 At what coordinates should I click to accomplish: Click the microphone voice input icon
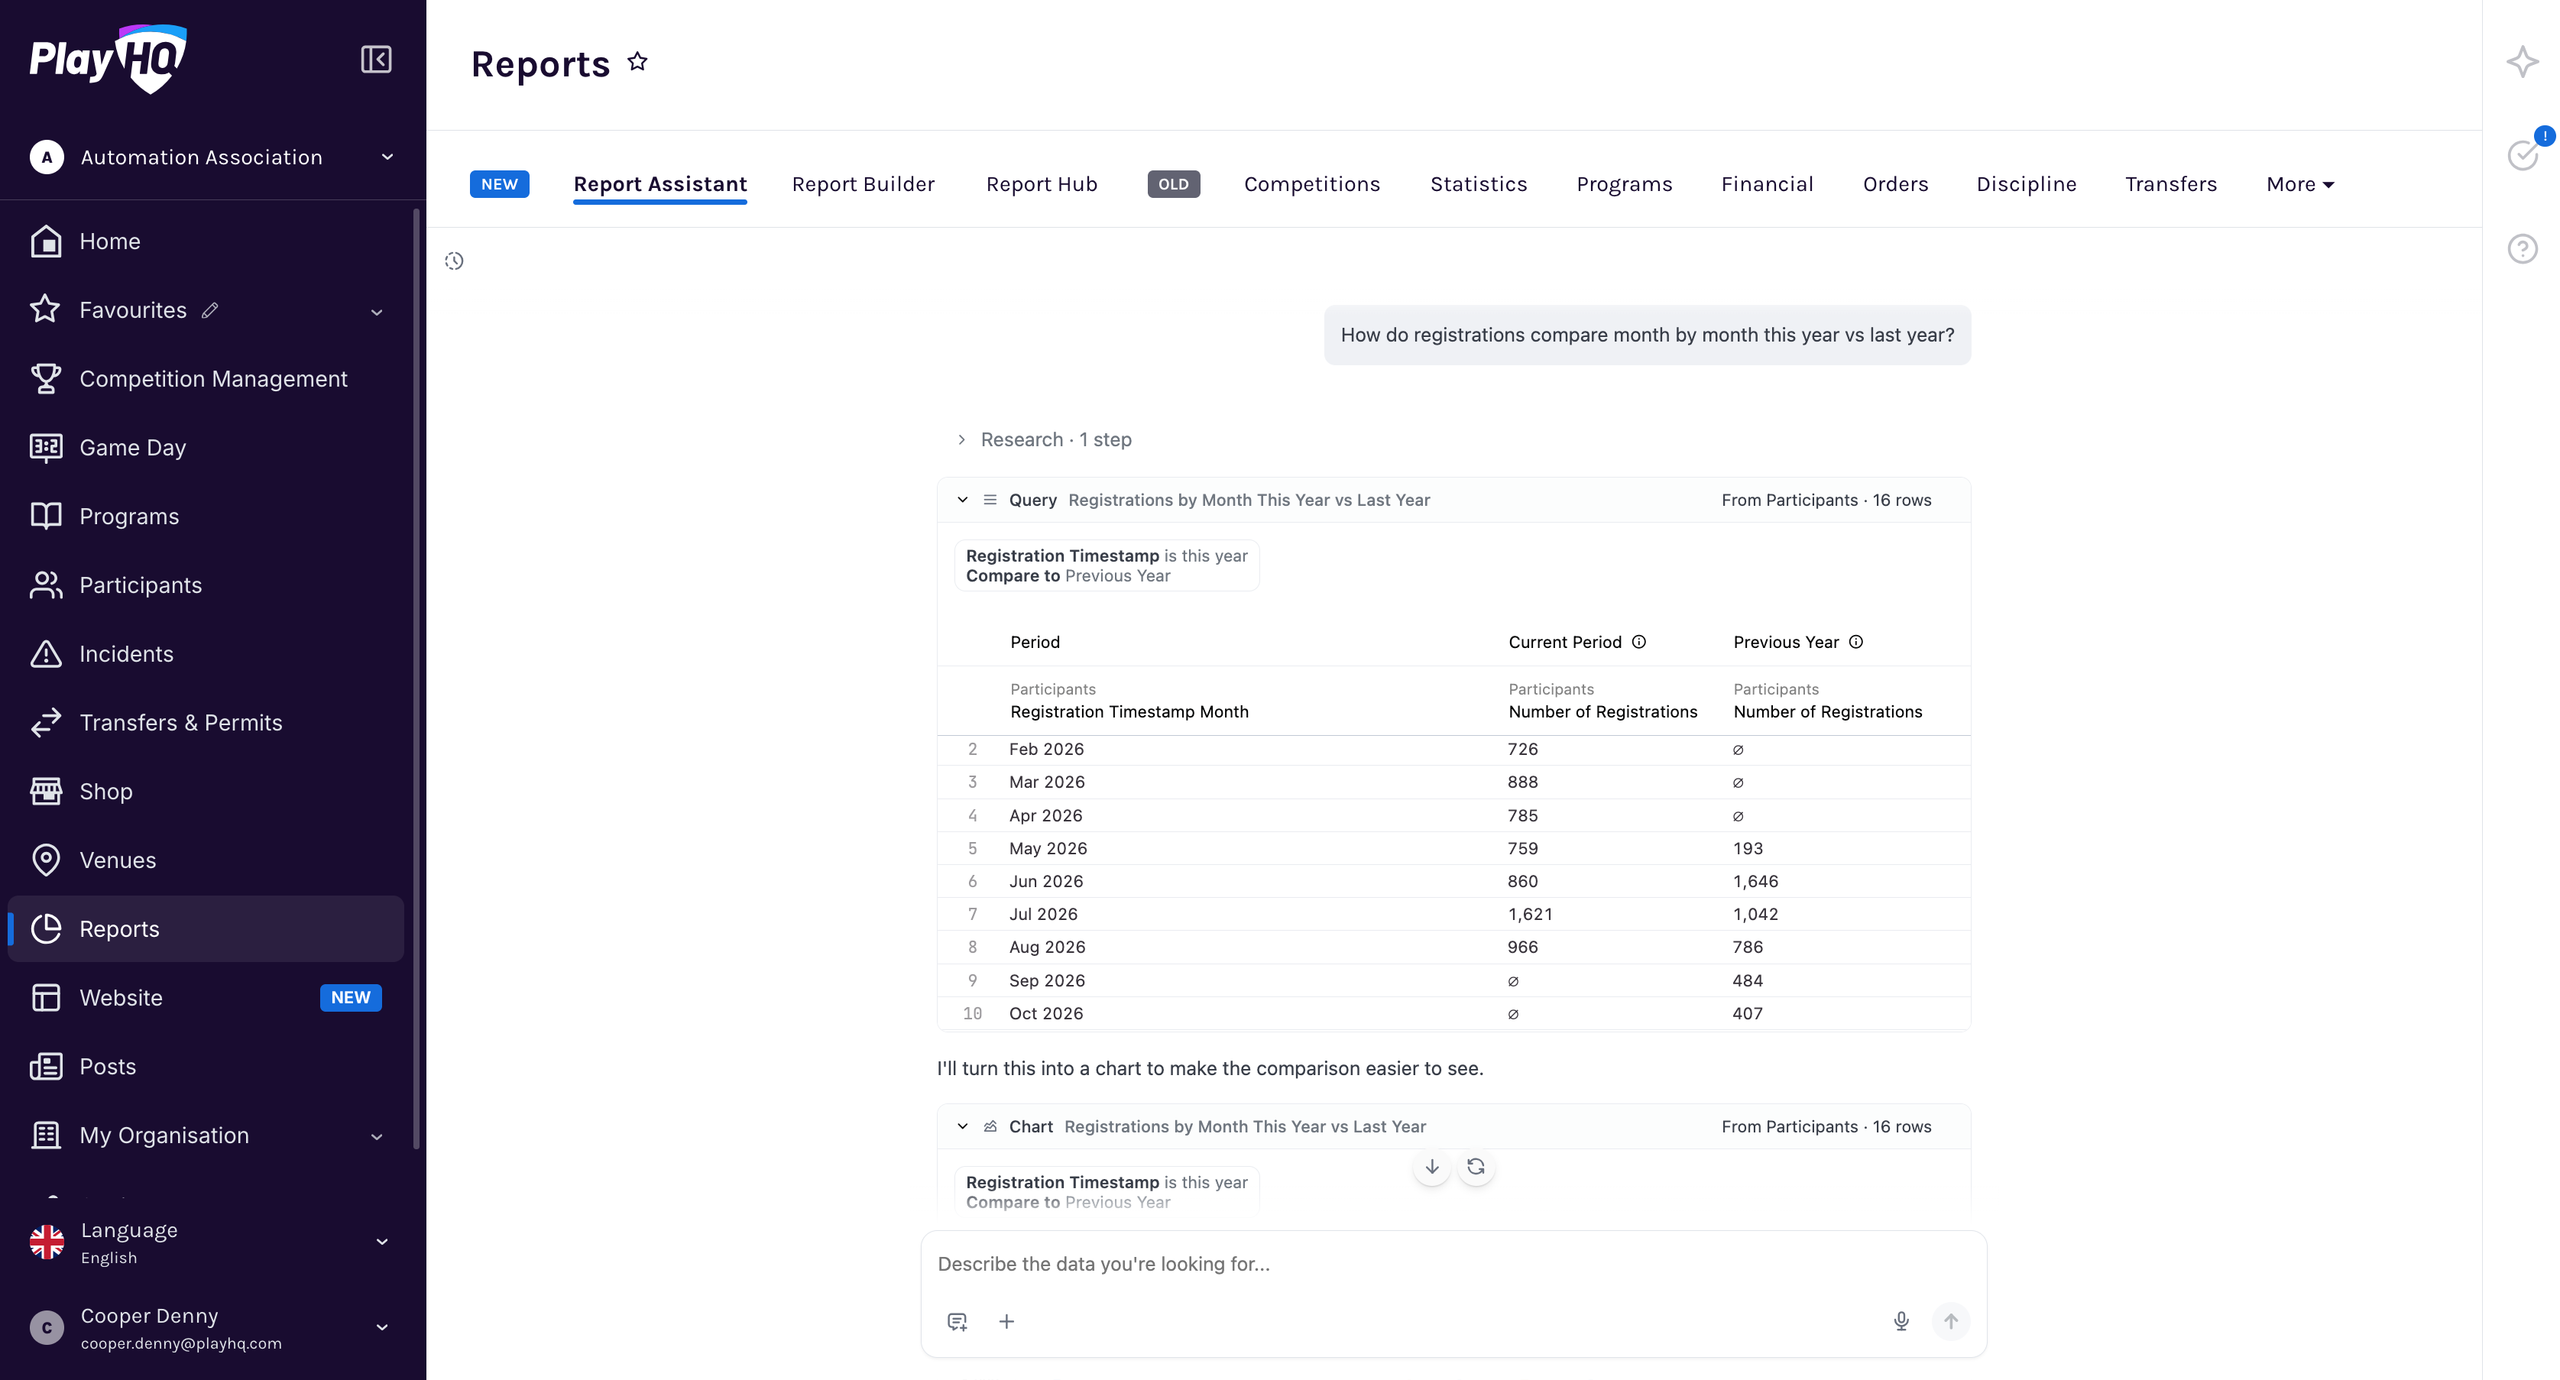click(1900, 1321)
